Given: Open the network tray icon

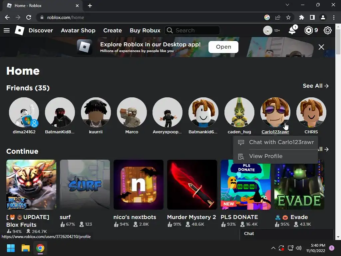Looking at the screenshot, I should tap(290, 248).
